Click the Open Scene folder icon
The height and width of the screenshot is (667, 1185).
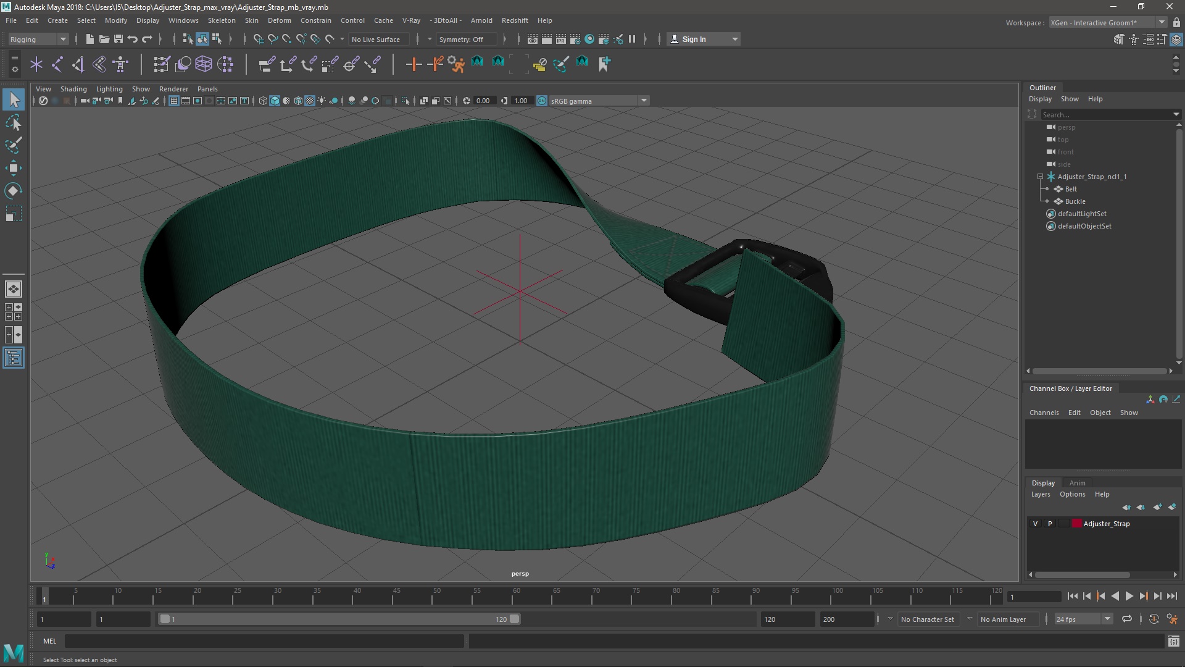[104, 39]
